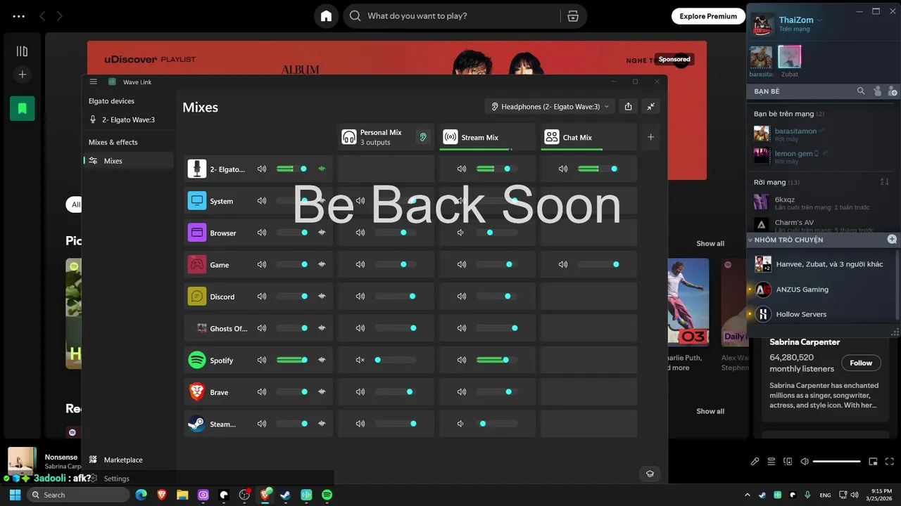Click the collapse view arrows icon
The width and height of the screenshot is (901, 506).
pos(651,107)
